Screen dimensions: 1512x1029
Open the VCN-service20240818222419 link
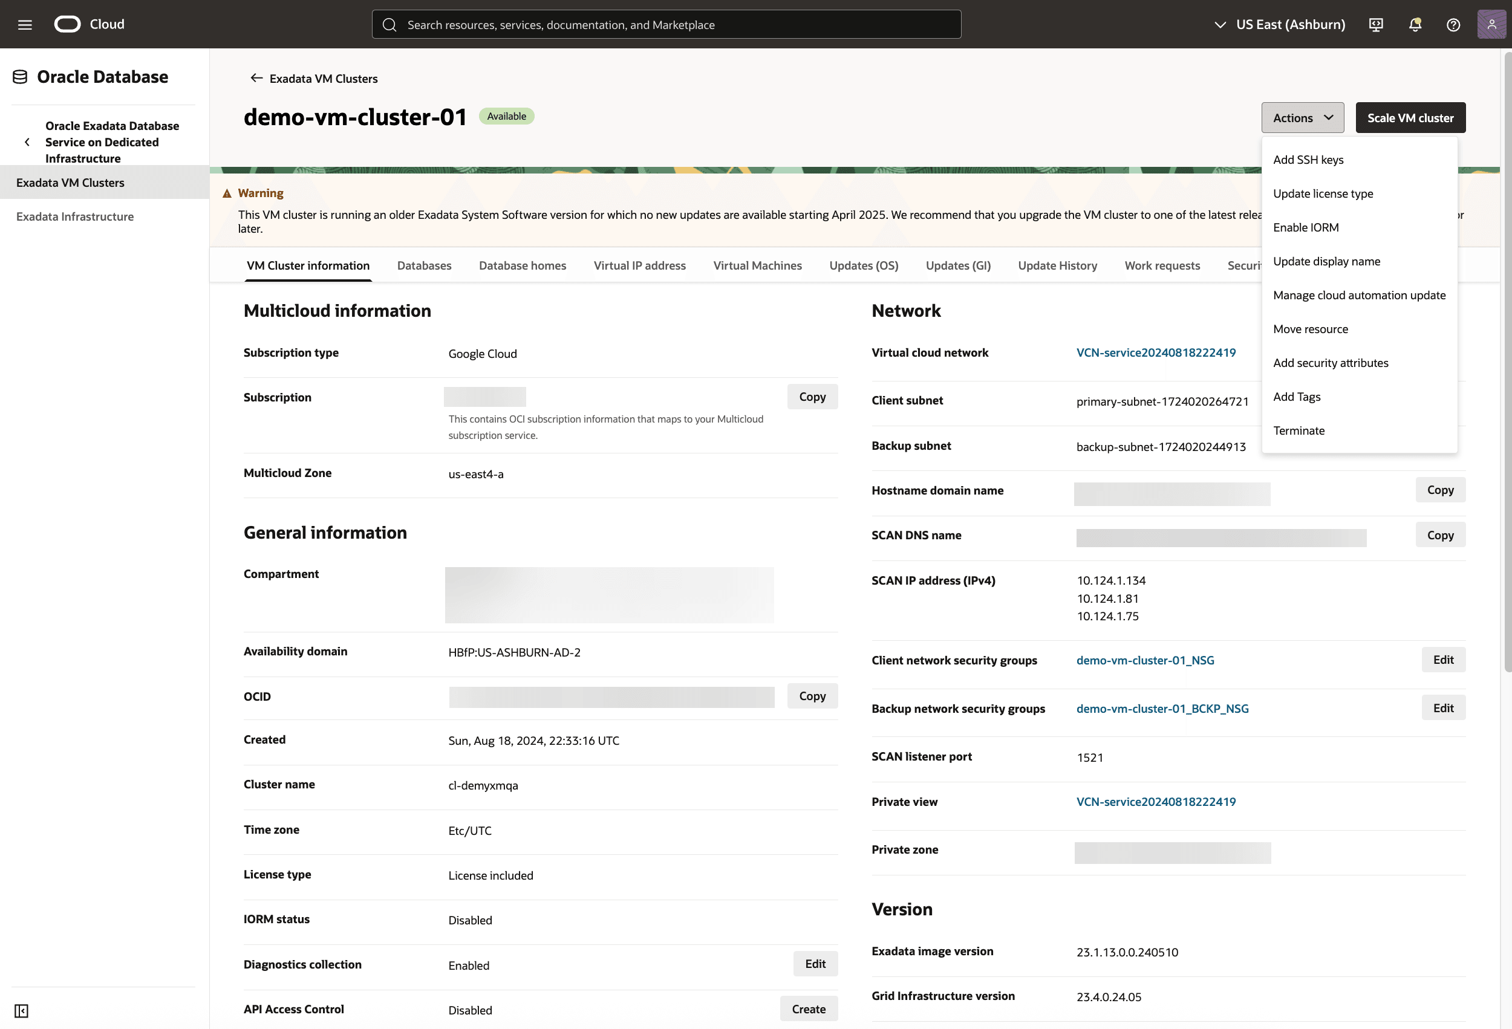[x=1156, y=352]
